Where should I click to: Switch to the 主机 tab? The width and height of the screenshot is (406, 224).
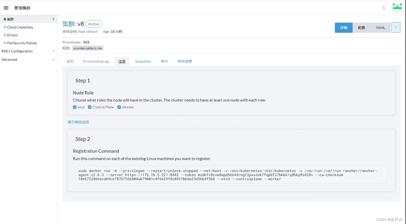coord(70,61)
